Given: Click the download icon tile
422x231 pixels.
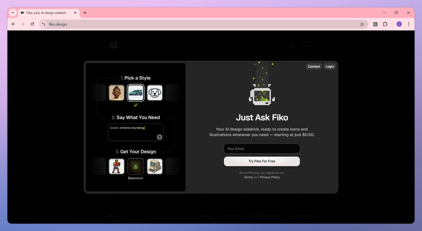Looking at the screenshot, I should [136, 166].
